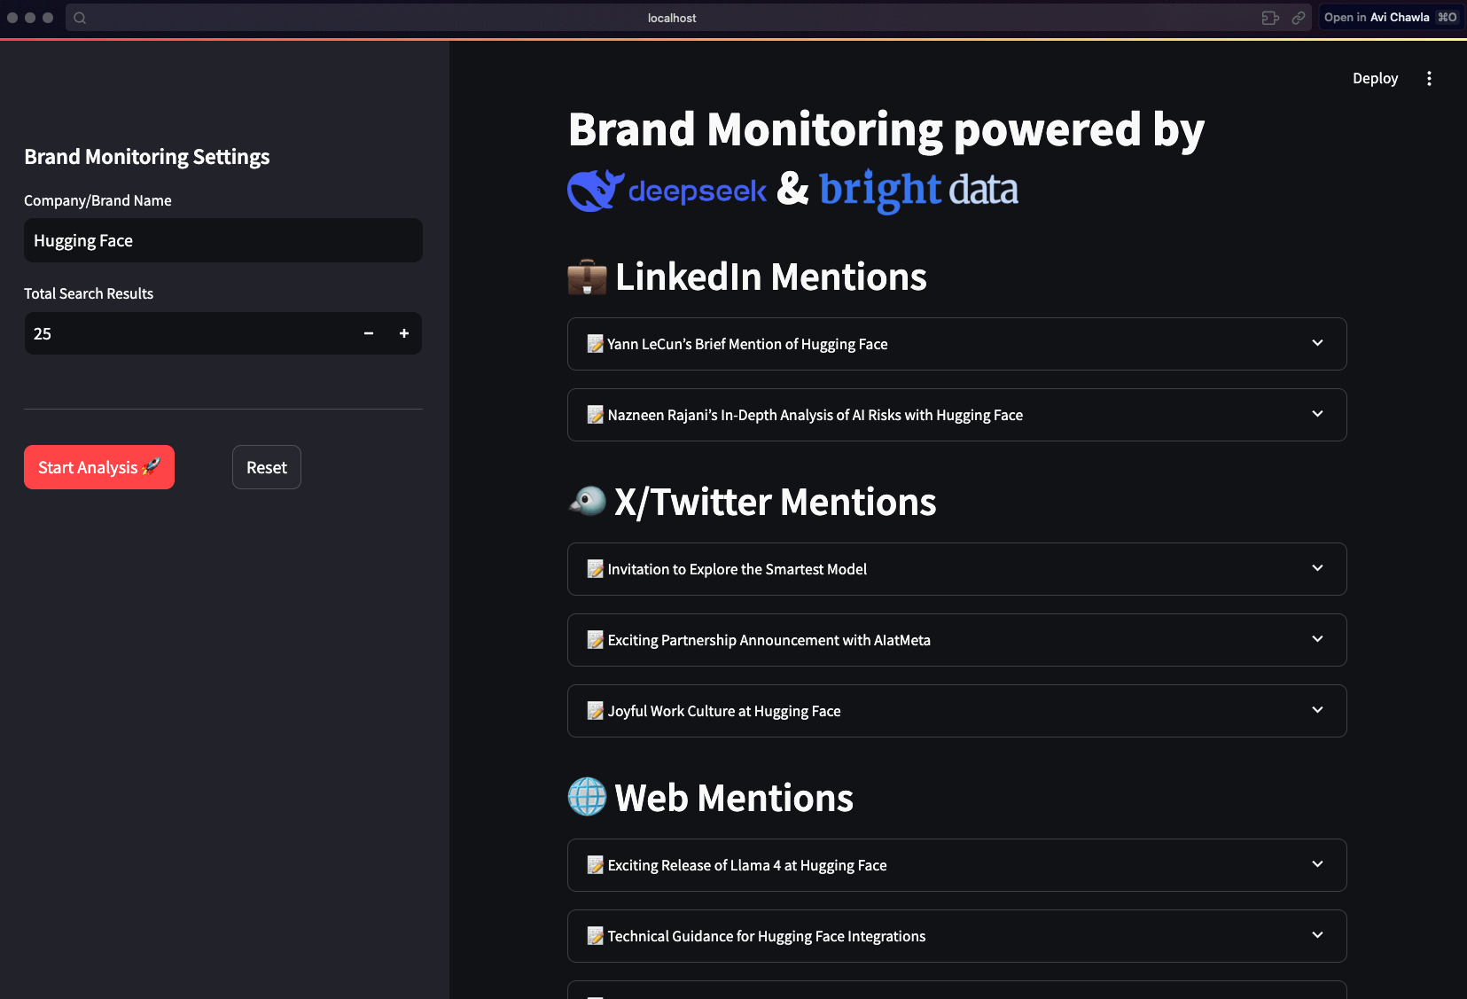Click memo icon on Technical Guidance row
The image size is (1467, 999).
[x=596, y=936]
